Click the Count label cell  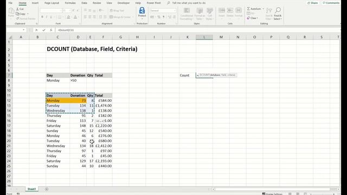[188, 75]
